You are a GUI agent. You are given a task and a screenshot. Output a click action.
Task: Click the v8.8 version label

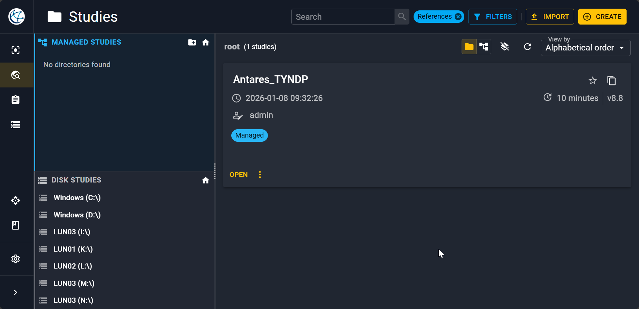coord(615,98)
